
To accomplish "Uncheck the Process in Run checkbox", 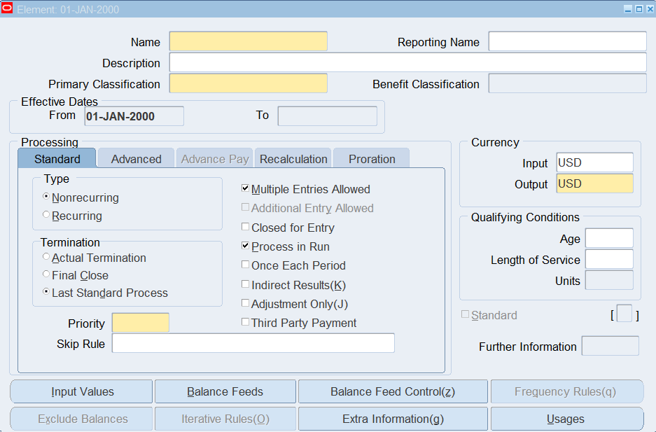I will click(245, 246).
